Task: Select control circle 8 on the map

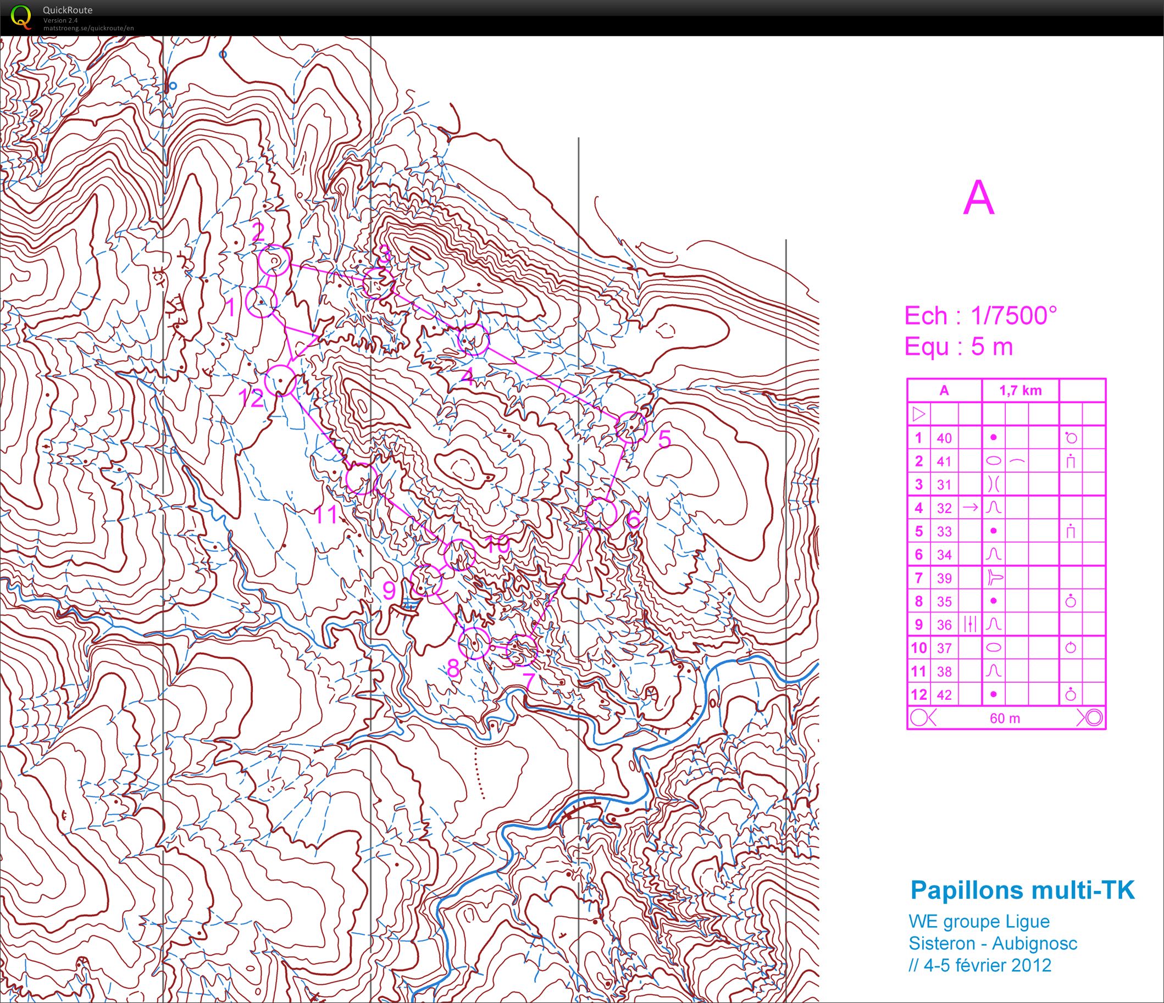Action: pos(474,643)
